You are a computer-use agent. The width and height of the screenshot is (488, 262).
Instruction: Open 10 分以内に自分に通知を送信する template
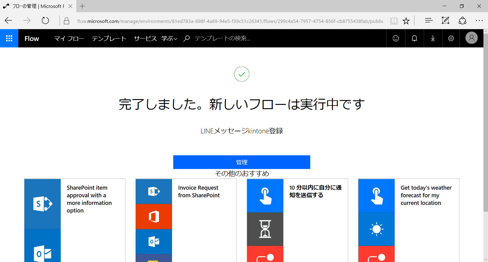(297, 220)
